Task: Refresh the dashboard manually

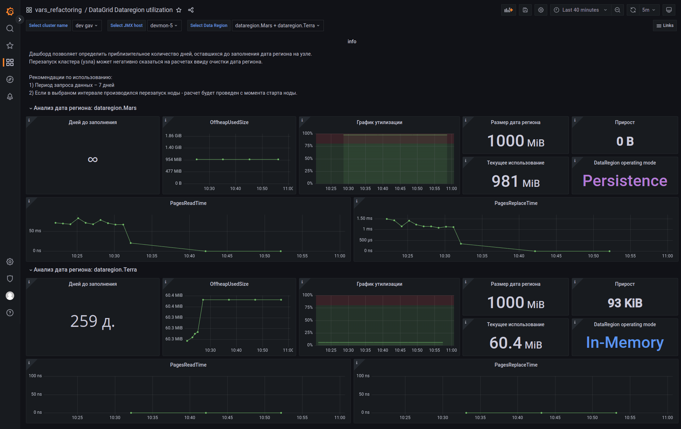Action: [632, 10]
